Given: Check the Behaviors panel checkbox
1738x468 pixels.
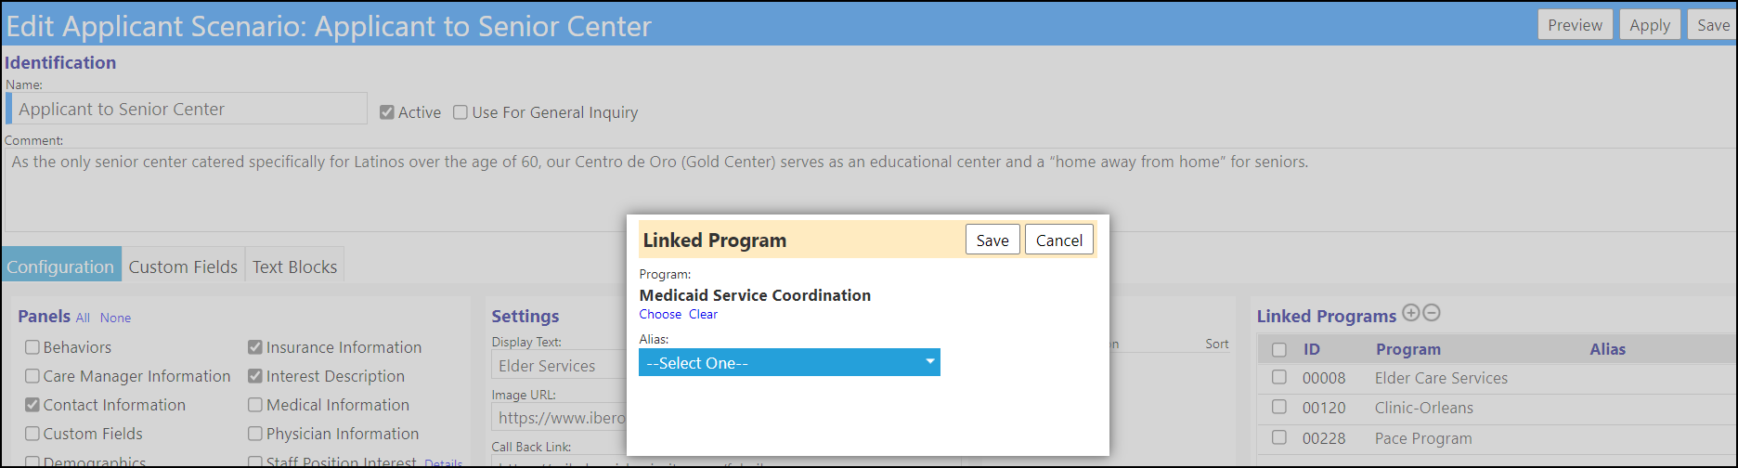Looking at the screenshot, I should pyautogui.click(x=32, y=347).
